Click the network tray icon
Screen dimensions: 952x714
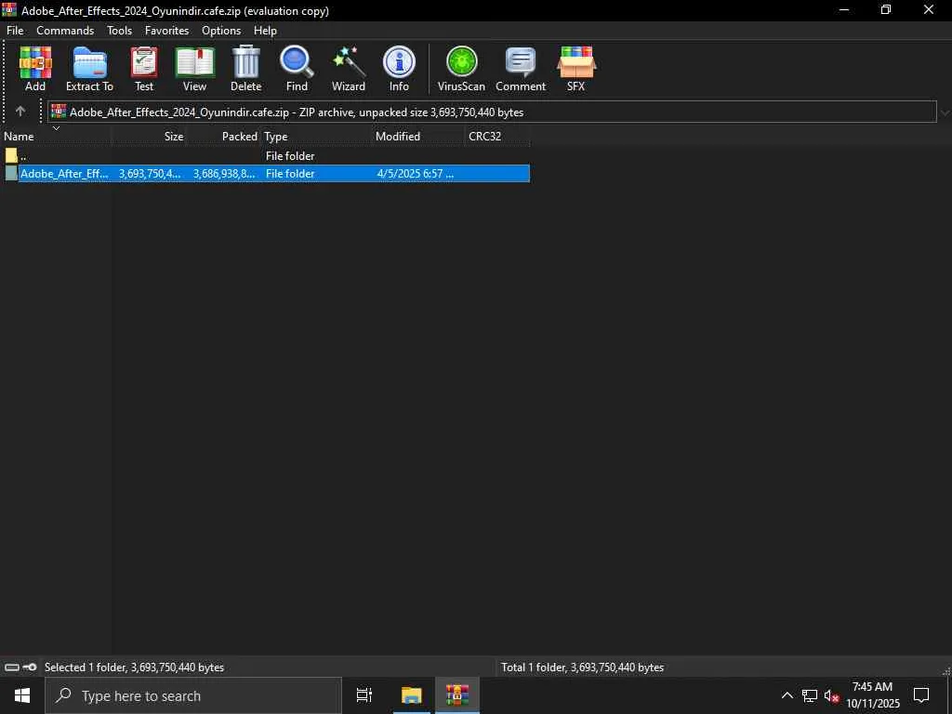810,695
